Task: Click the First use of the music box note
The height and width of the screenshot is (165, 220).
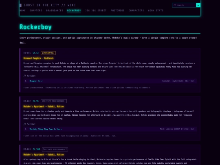Action: [70, 136]
